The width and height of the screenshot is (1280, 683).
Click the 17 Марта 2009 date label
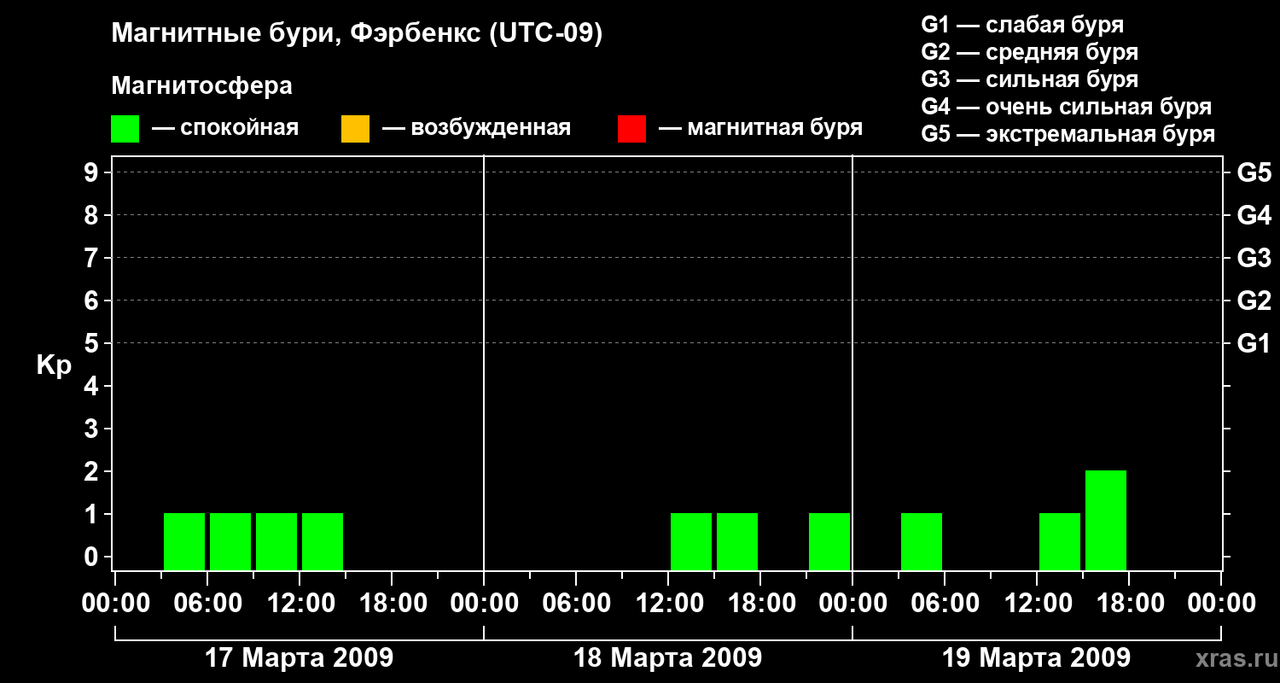pyautogui.click(x=299, y=658)
